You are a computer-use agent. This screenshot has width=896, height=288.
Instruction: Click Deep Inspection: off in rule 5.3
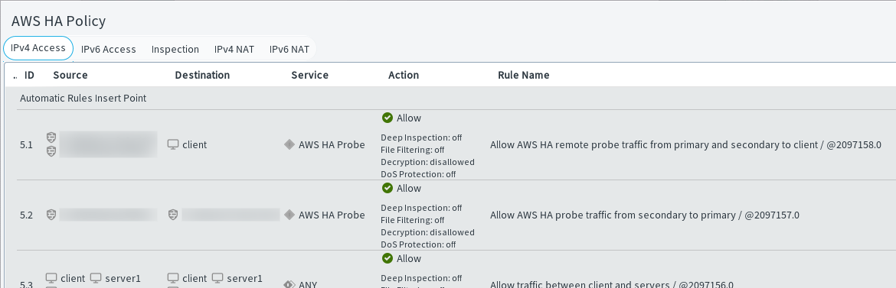click(x=422, y=278)
